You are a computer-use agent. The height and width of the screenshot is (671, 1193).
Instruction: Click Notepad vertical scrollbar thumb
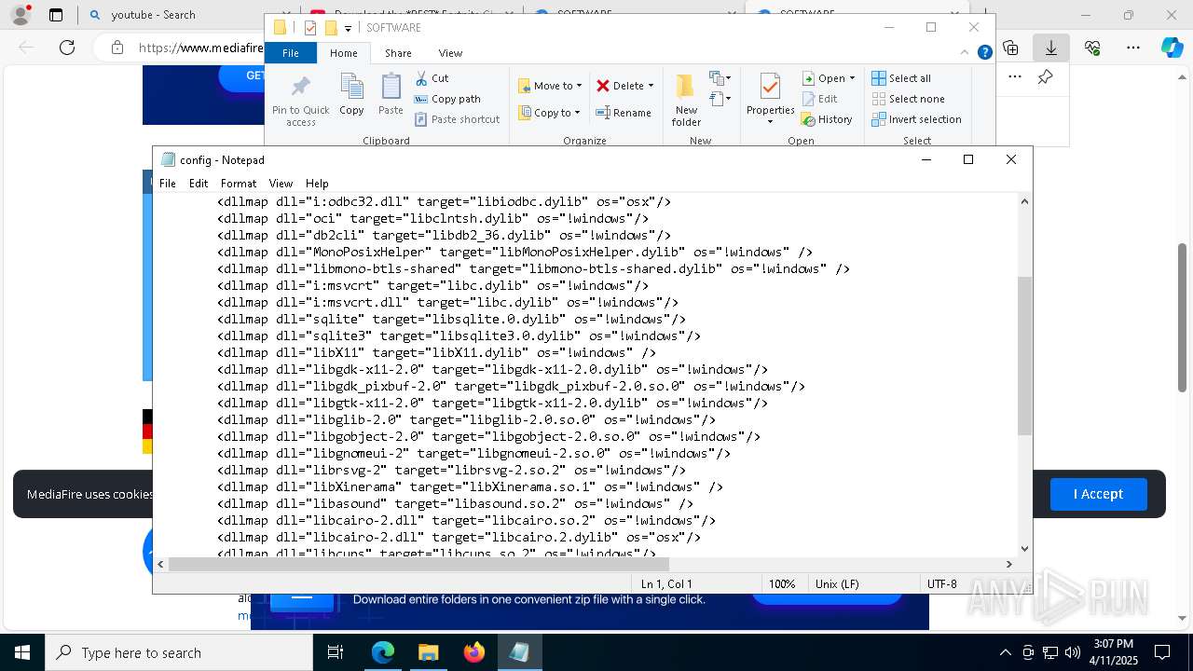pyautogui.click(x=1024, y=356)
